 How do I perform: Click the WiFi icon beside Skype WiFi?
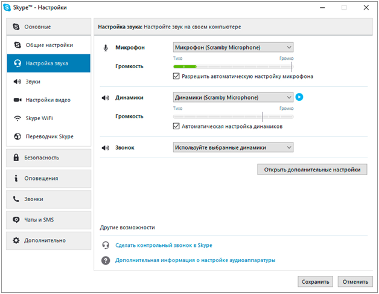[18, 118]
